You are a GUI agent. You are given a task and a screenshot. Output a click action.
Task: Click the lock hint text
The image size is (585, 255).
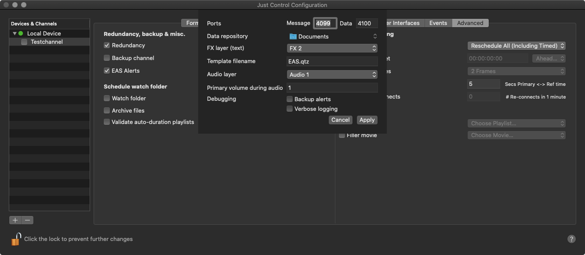(x=78, y=239)
